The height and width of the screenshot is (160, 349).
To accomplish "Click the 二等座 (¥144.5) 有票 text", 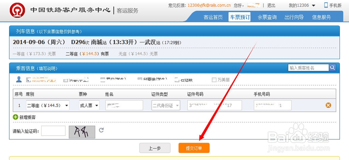I will click(x=87, y=54).
